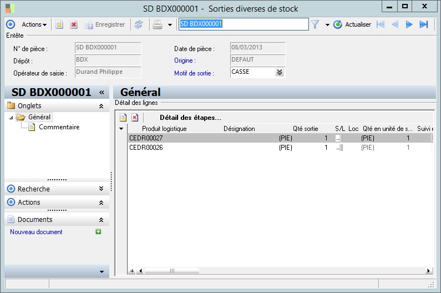The image size is (441, 293).
Task: Open the printer dropdown arrow
Action: pyautogui.click(x=170, y=25)
